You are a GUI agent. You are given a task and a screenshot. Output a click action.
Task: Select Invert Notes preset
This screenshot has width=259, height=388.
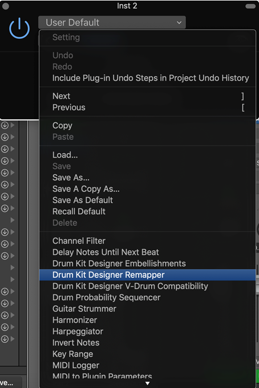click(148, 343)
